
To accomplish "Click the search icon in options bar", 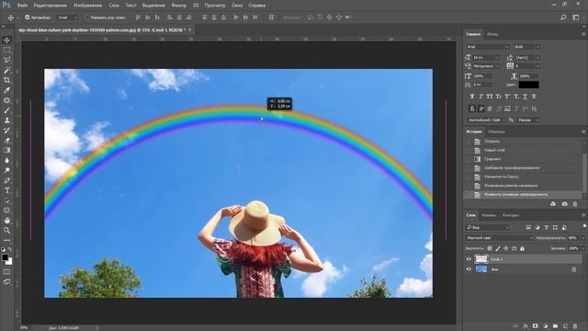I will 563,17.
